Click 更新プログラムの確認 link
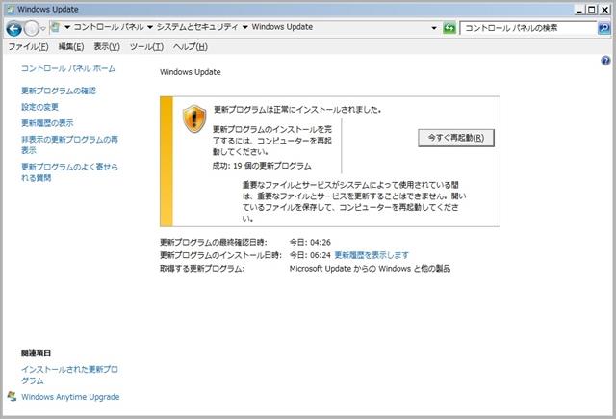Image resolution: width=616 pixels, height=419 pixels. (59, 91)
